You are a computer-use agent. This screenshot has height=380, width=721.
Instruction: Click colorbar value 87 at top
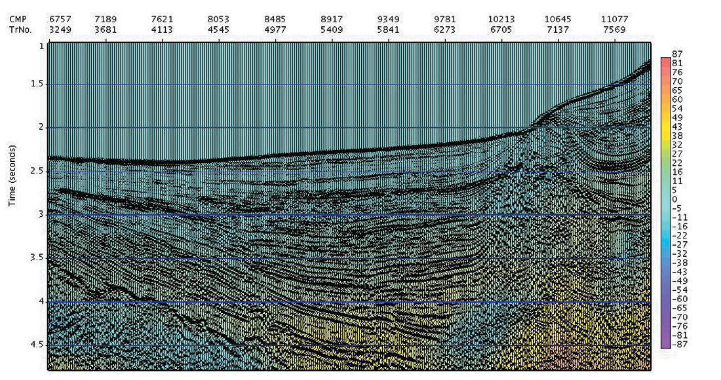677,54
